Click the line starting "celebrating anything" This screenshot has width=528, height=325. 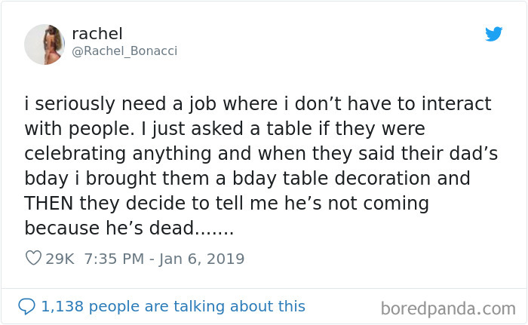260,153
